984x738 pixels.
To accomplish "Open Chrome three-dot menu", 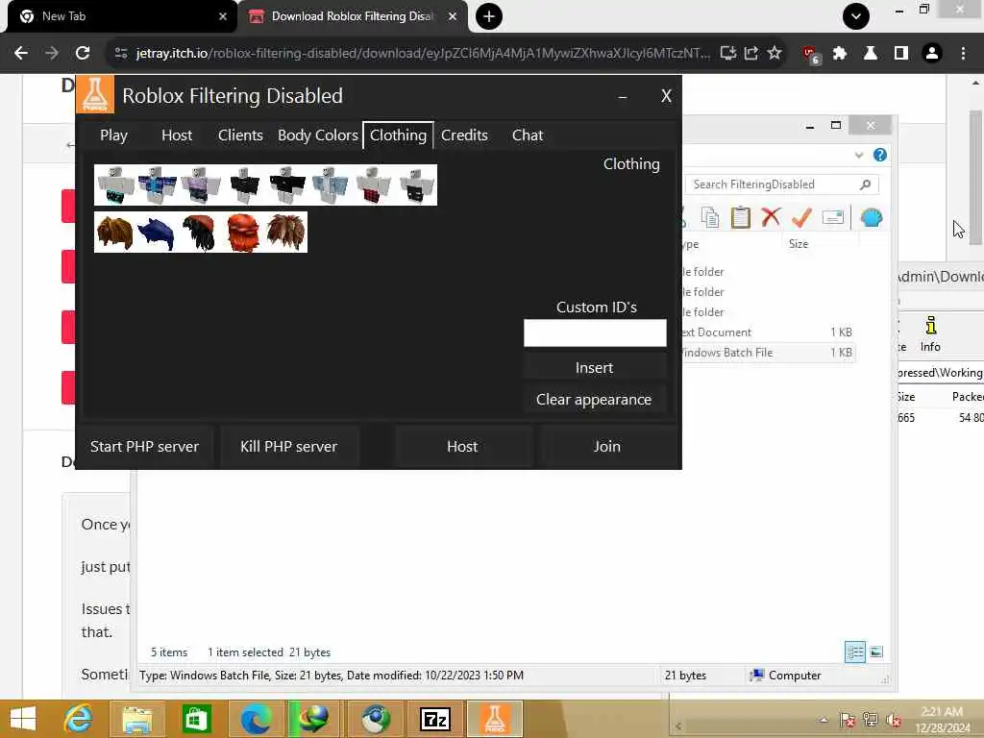I will click(963, 54).
